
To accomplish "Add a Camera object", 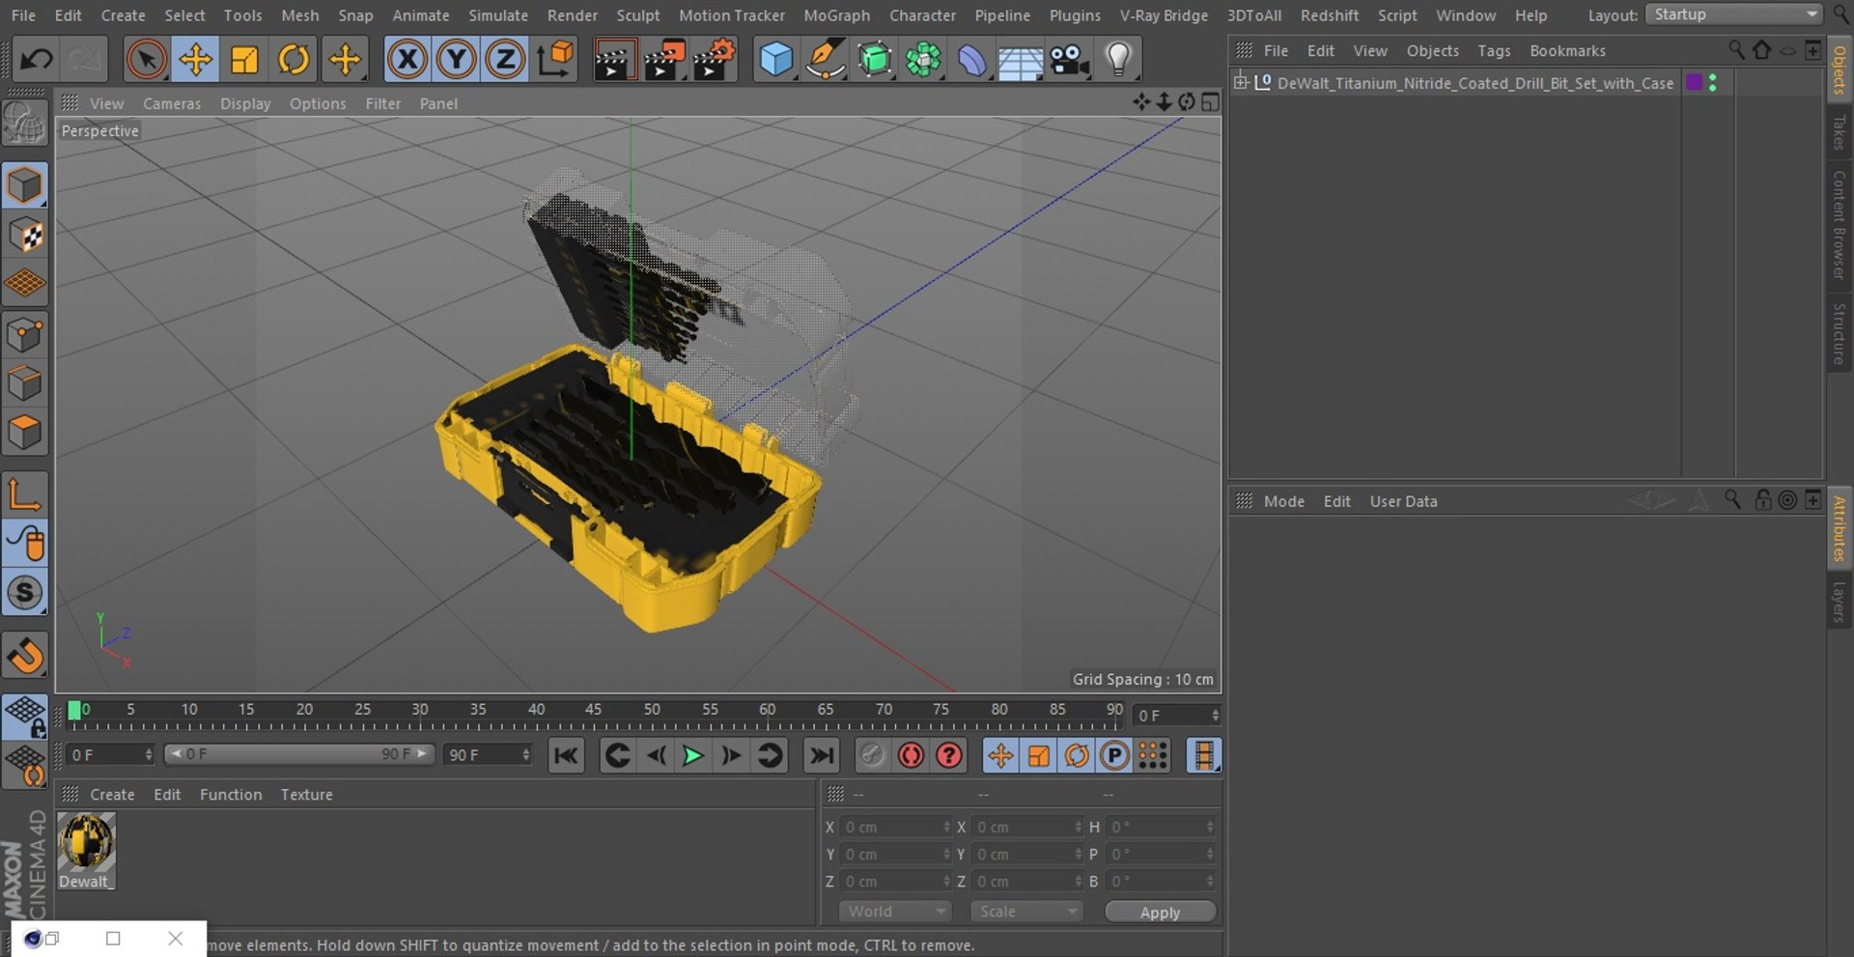I will (x=1070, y=60).
